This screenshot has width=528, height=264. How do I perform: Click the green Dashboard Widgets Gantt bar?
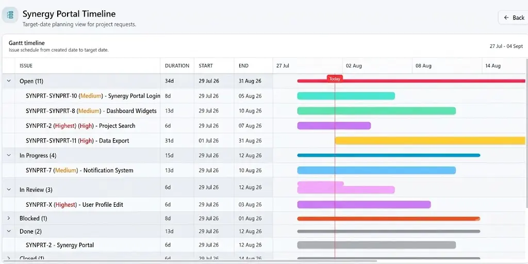376,111
